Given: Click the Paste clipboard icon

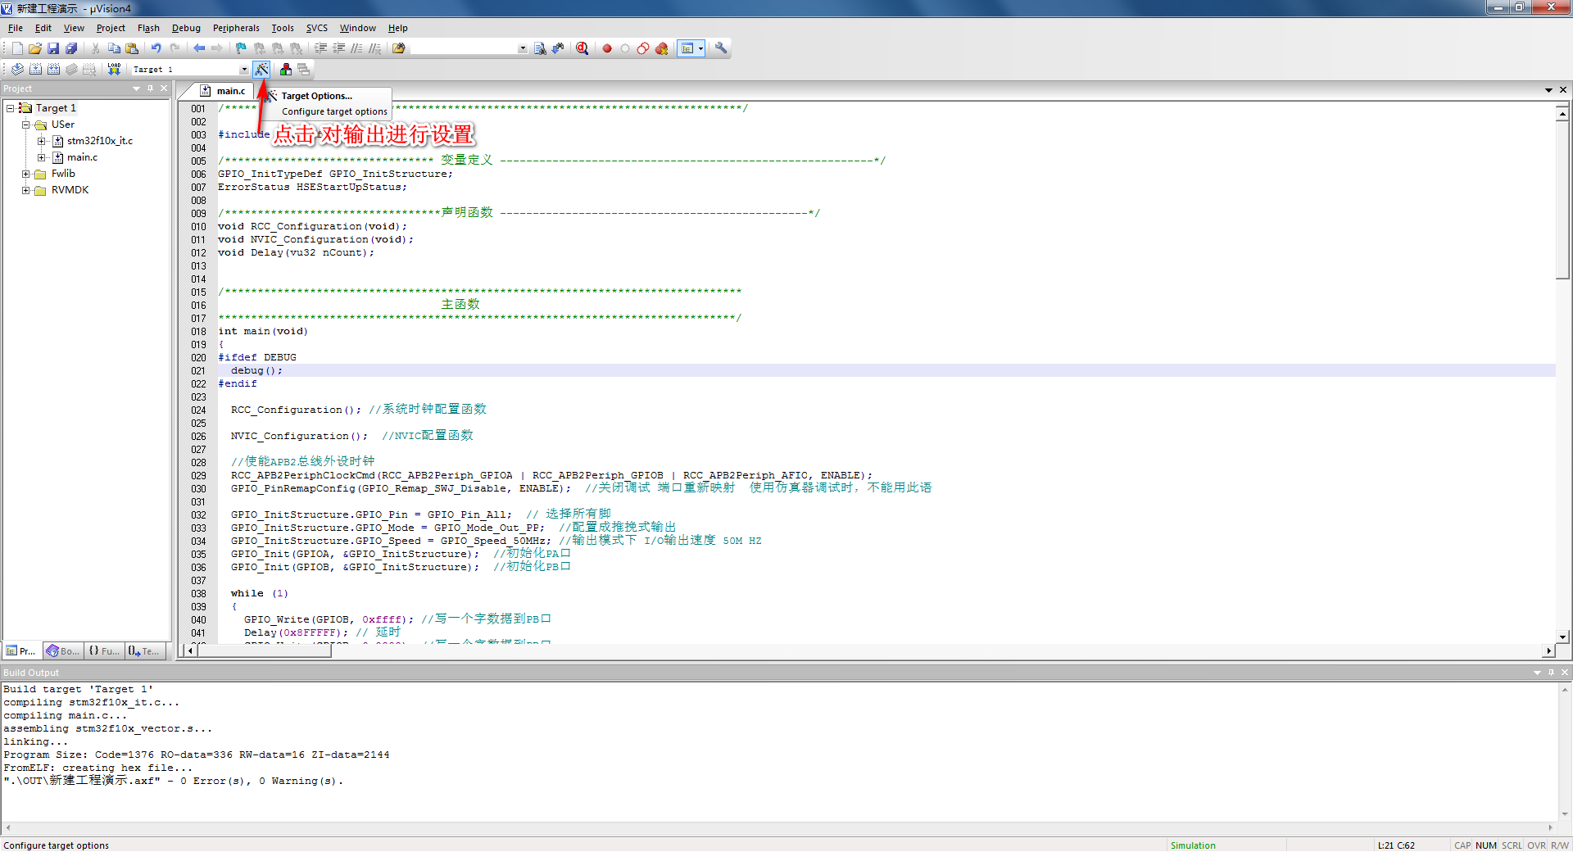Looking at the screenshot, I should coord(132,48).
